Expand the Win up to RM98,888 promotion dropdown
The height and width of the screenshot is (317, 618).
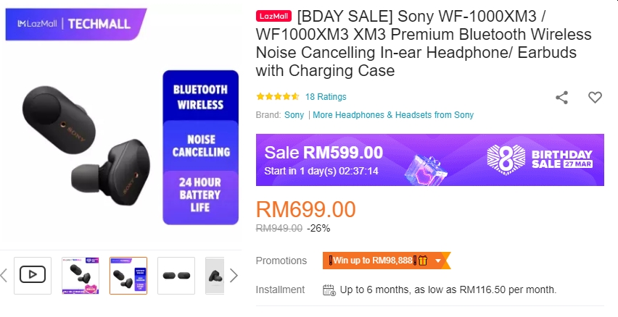click(x=438, y=261)
